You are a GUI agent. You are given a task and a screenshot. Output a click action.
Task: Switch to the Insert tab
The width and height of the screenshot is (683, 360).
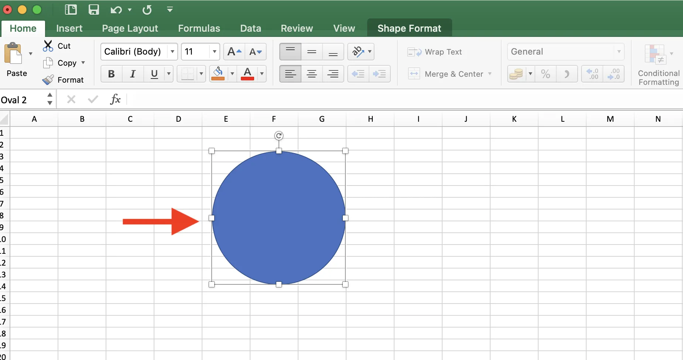(x=69, y=28)
